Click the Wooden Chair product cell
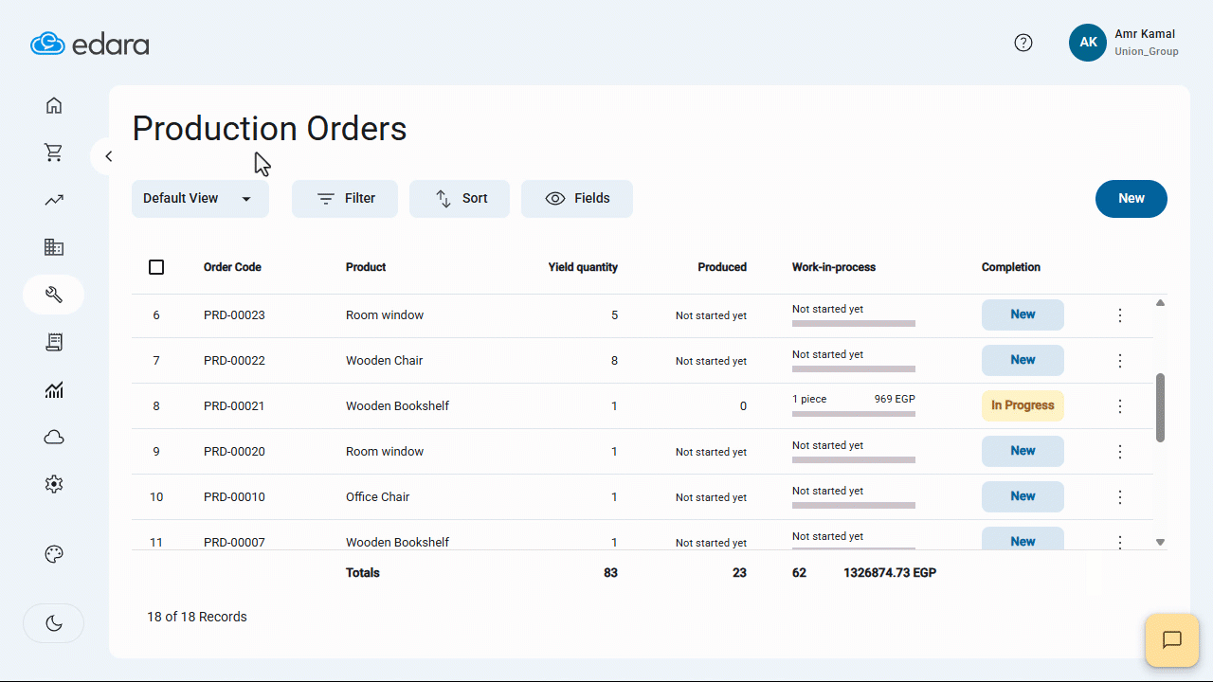Screen dimensions: 1213x682 coord(384,361)
